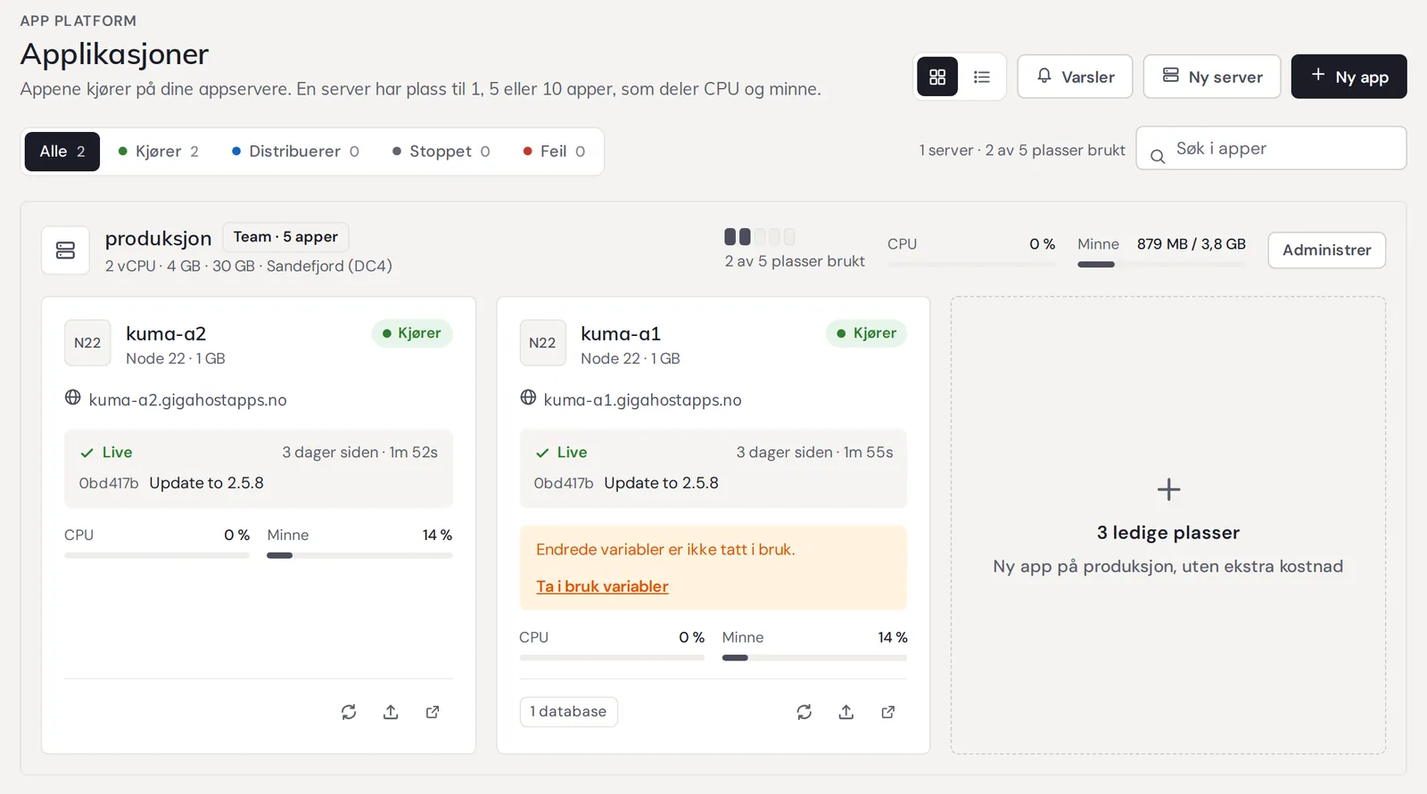Filter apps by Kjører status
This screenshot has height=794, width=1427.
[x=159, y=151]
